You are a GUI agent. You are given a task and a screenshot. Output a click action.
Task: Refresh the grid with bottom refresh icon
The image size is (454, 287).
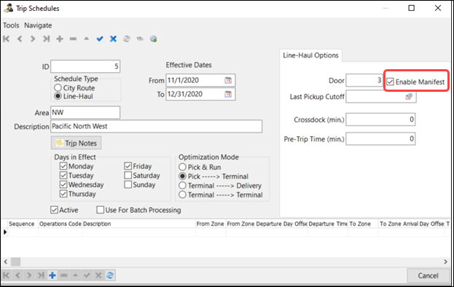point(110,275)
